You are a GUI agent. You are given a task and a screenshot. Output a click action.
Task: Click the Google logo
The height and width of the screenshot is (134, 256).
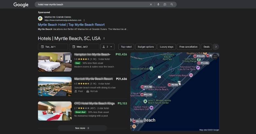(21, 5)
